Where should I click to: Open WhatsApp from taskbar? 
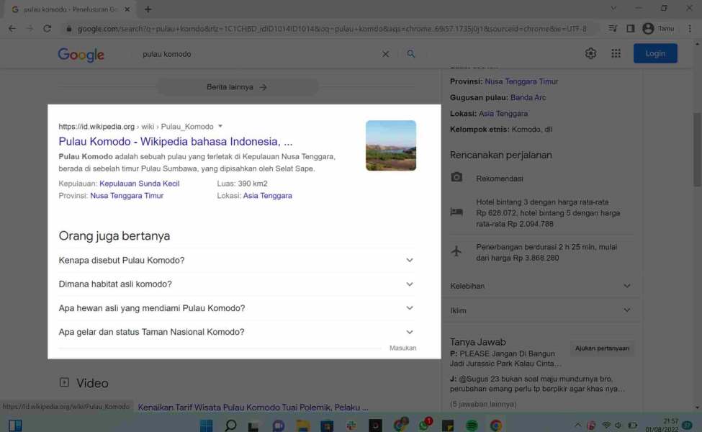point(424,424)
